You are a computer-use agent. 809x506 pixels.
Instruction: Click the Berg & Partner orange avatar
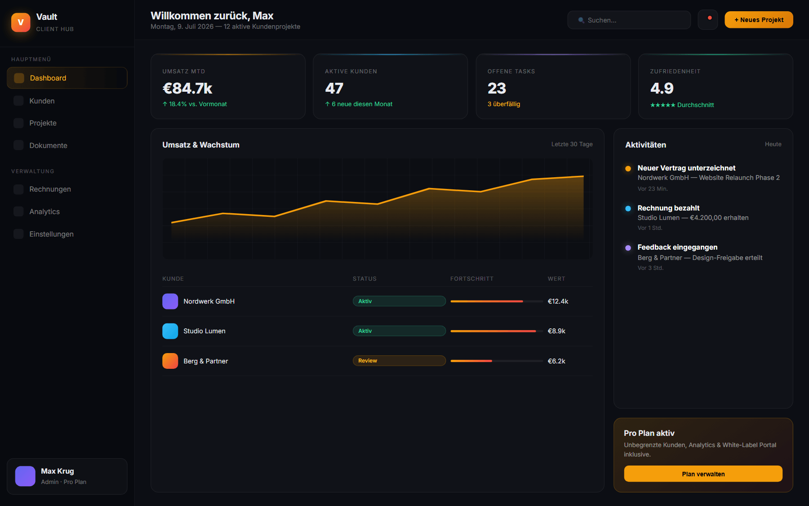170,361
